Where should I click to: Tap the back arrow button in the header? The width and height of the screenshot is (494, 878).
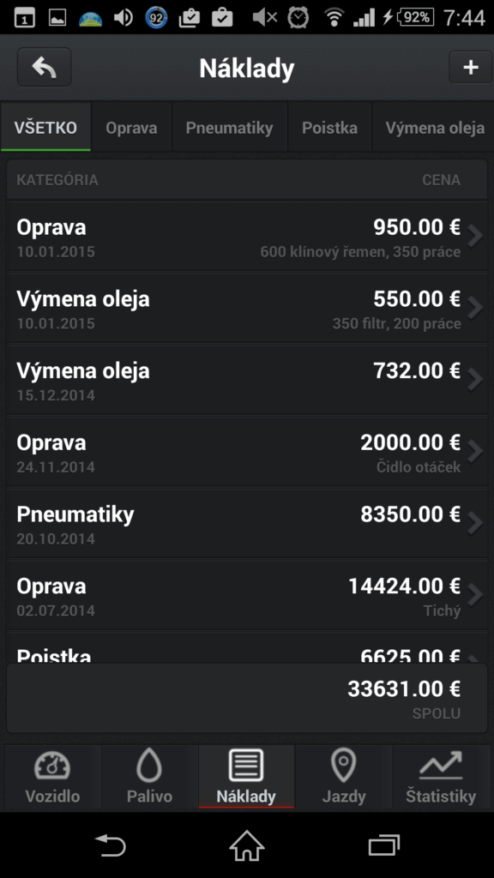pos(45,67)
